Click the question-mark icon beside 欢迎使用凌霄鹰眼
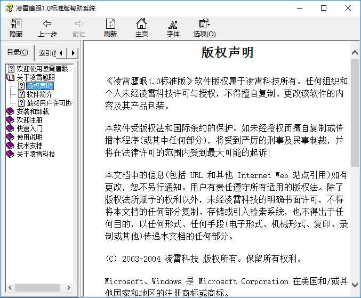361x298 pixels. [11, 69]
